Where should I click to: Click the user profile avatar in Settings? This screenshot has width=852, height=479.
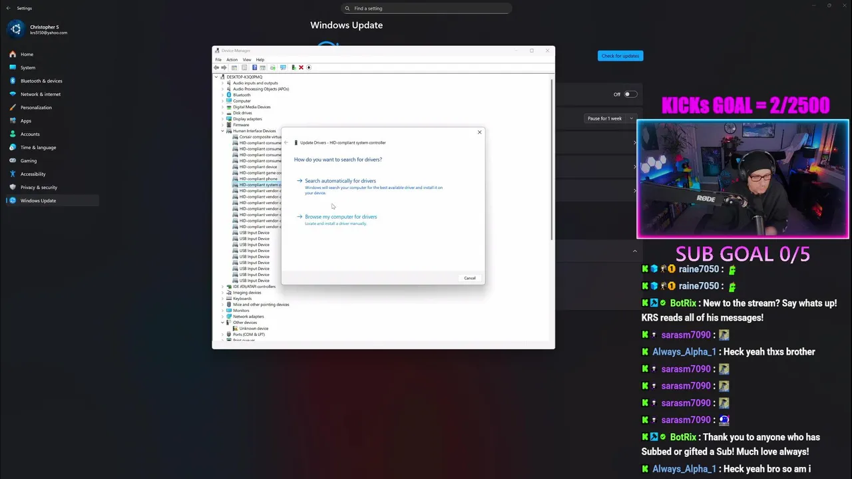tap(17, 29)
